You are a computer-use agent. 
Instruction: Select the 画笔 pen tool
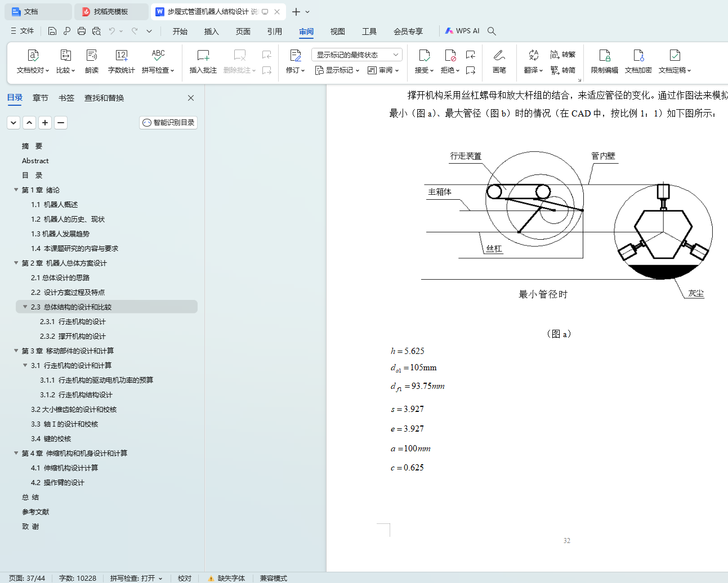pos(499,61)
